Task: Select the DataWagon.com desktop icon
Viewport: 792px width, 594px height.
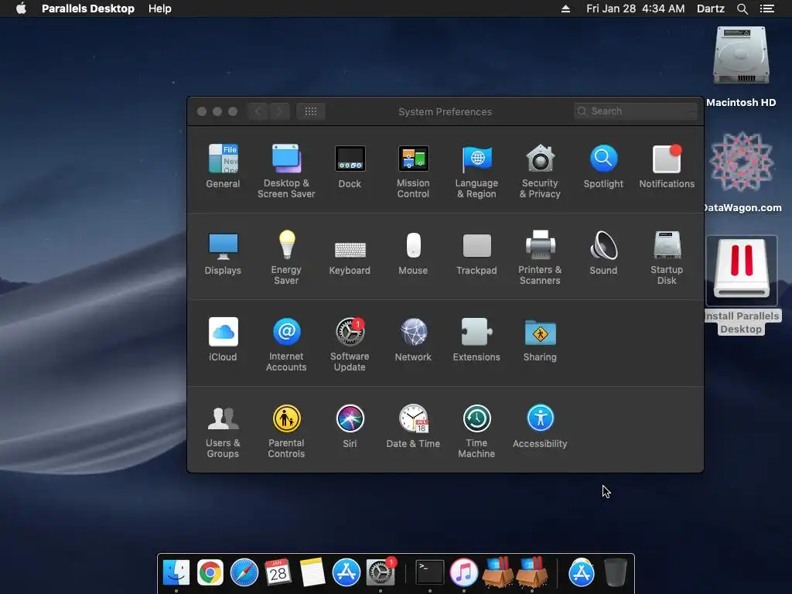Action: (741, 172)
